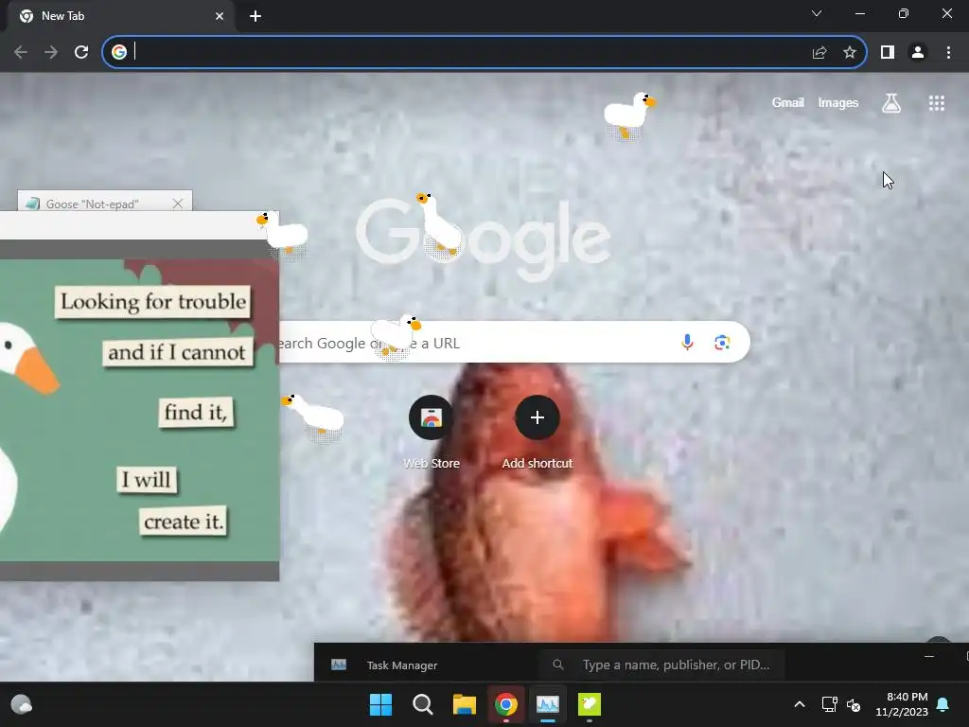Image resolution: width=969 pixels, height=727 pixels.
Task: Click the Task Manager title icon
Action: click(339, 665)
